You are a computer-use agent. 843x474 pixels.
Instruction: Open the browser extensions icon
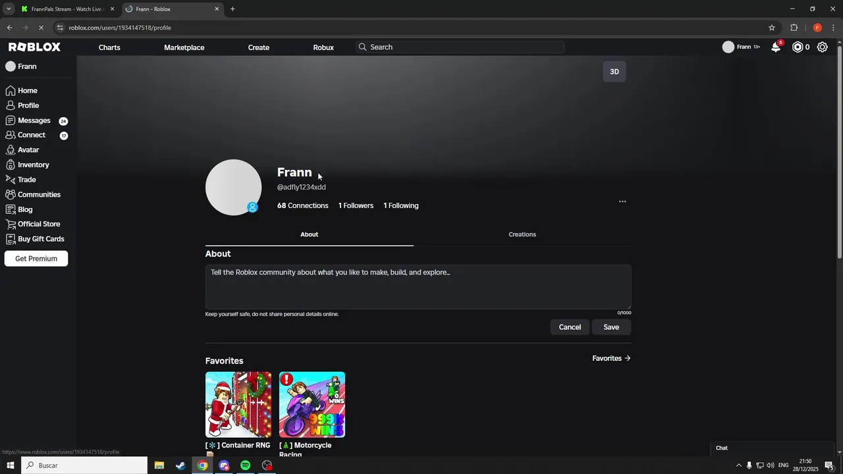794,28
